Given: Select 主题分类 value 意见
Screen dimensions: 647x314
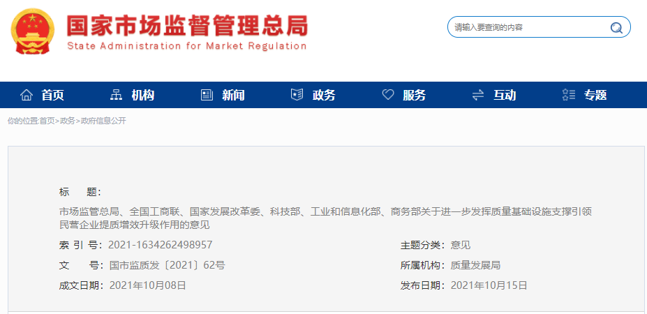Looking at the screenshot, I should [x=461, y=245].
